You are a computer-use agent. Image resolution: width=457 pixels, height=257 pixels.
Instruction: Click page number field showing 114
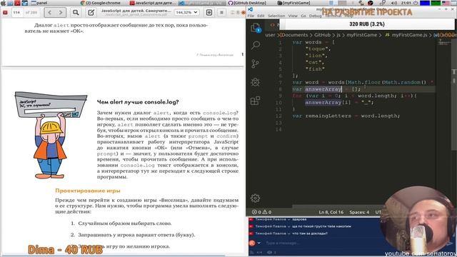coord(16,13)
